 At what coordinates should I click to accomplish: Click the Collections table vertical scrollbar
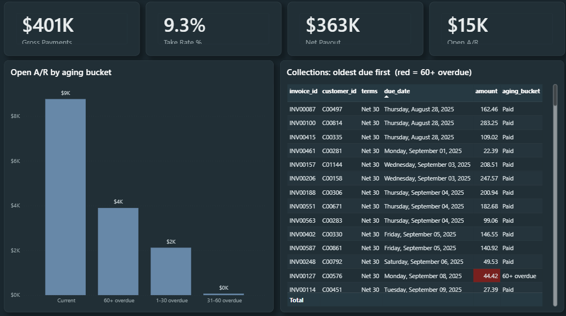coord(555,195)
